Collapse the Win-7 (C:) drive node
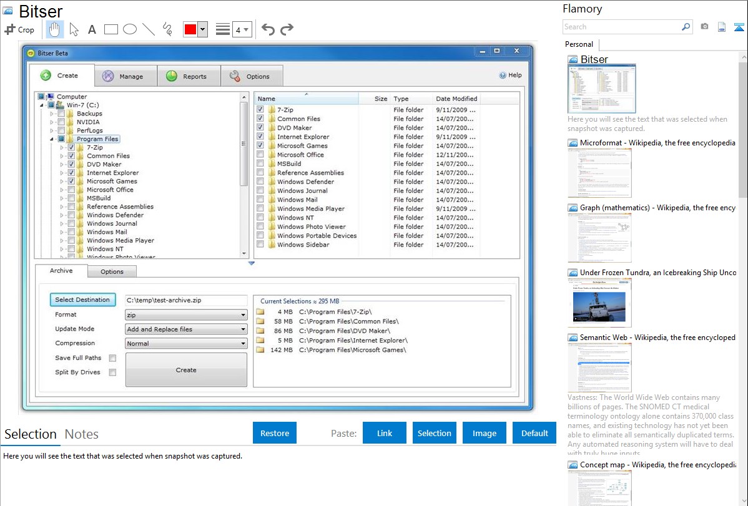 click(x=41, y=105)
